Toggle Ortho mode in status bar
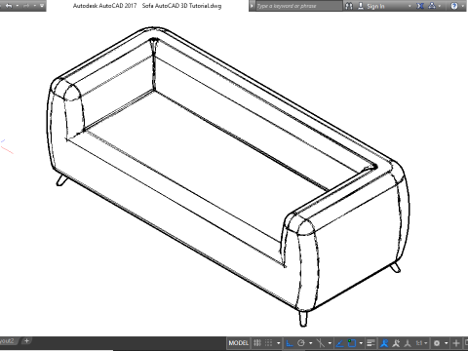 [x=290, y=343]
